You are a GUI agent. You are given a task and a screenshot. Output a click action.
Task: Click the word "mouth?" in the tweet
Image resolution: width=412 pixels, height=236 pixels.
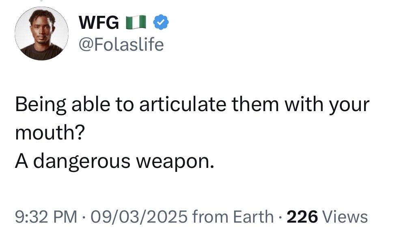[x=50, y=133]
